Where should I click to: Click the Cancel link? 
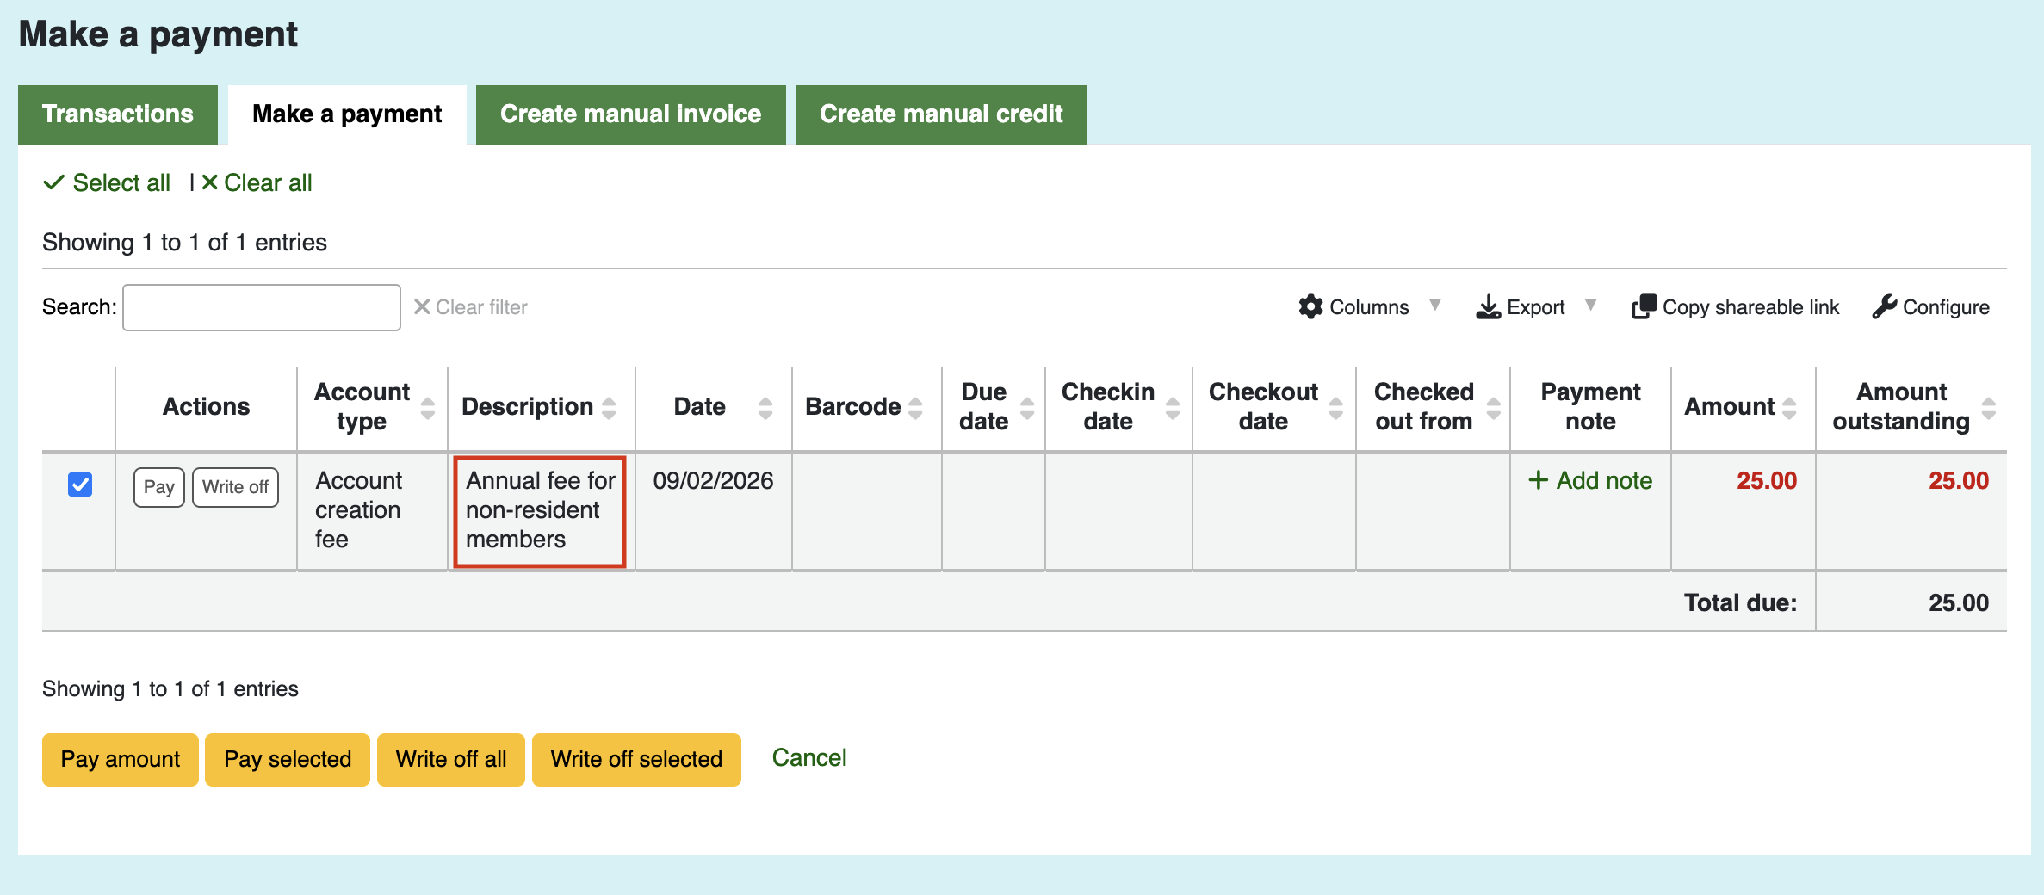coord(808,758)
